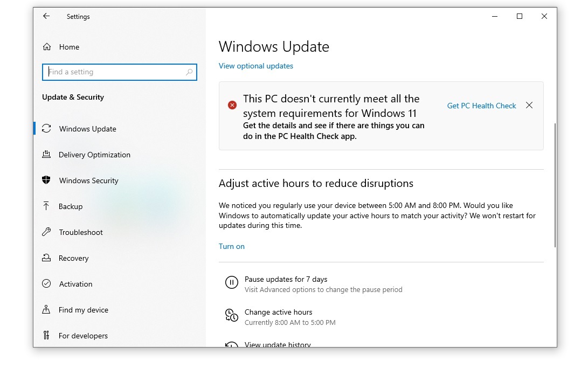This screenshot has height=382, width=588.
Task: Launch Get PC Health Check
Action: [x=481, y=106]
